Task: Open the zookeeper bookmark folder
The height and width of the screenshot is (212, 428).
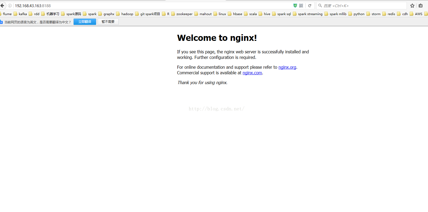Action: (x=182, y=14)
